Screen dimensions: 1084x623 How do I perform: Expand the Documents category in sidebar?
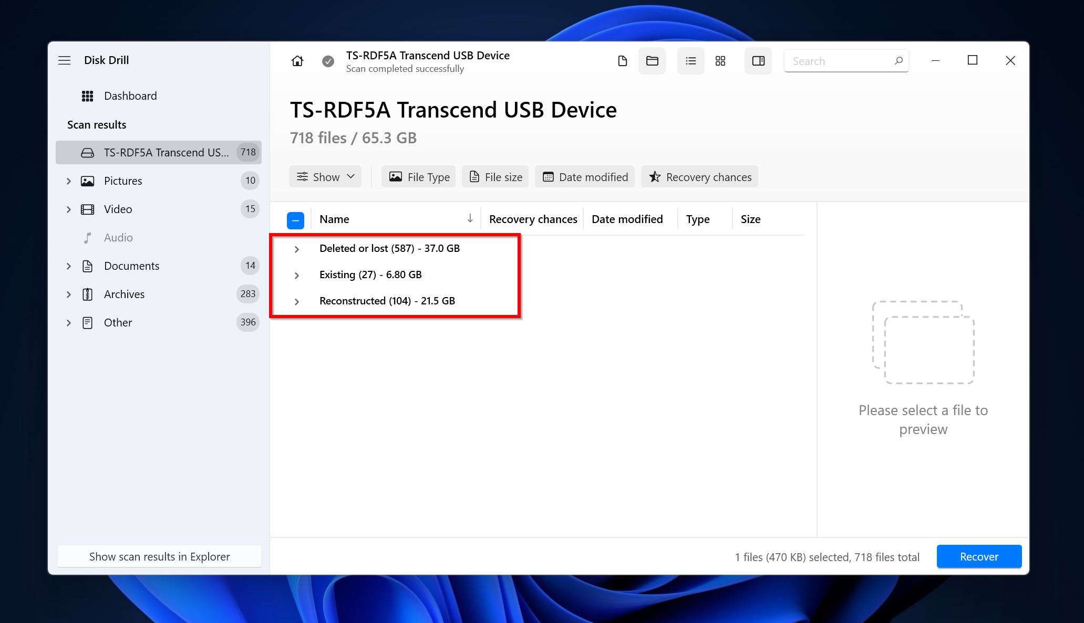(x=68, y=266)
